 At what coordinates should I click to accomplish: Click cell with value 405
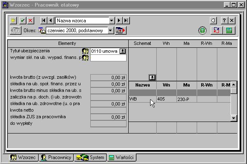click(167, 99)
